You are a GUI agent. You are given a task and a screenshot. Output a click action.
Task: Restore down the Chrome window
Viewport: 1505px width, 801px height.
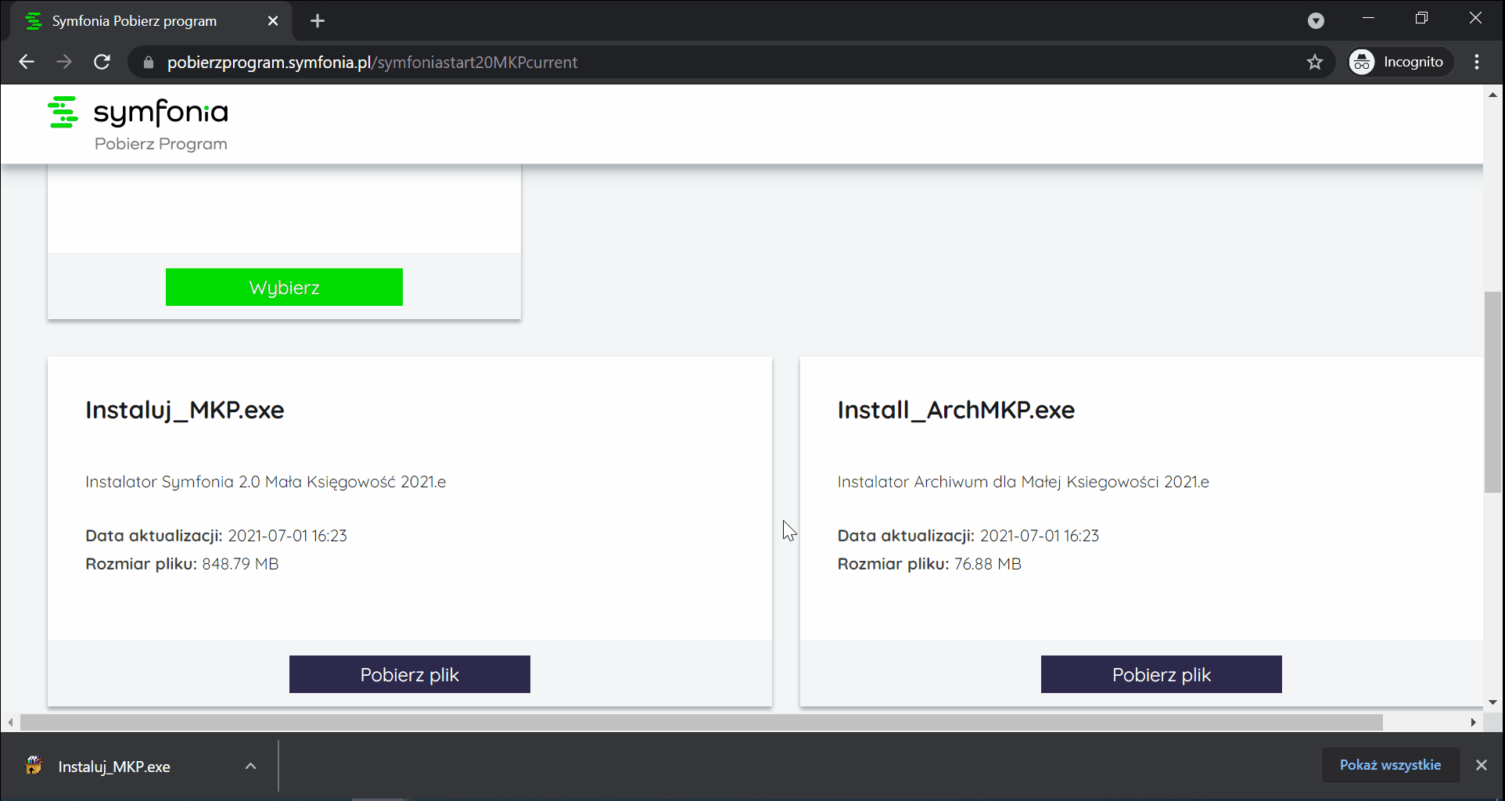pos(1421,18)
